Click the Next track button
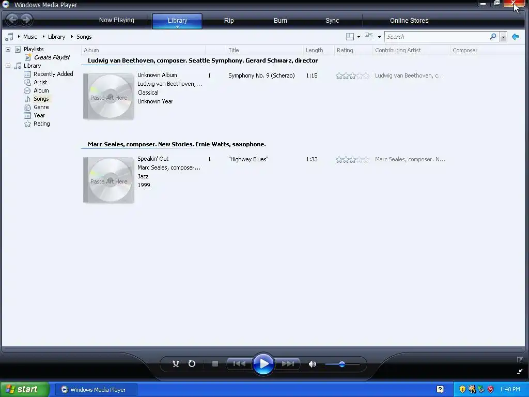 point(288,363)
